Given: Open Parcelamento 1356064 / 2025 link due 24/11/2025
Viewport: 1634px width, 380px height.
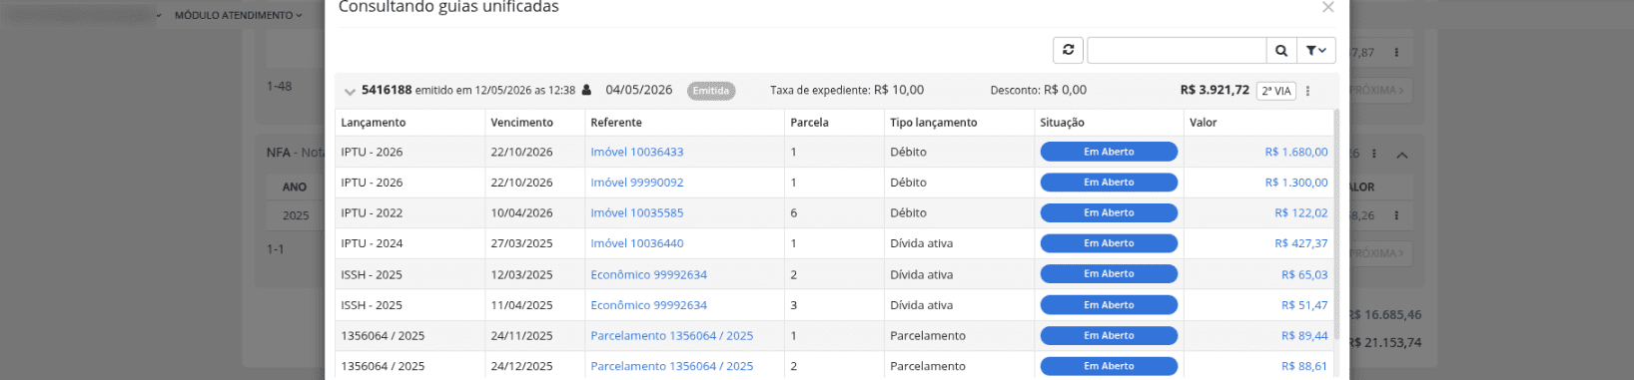Looking at the screenshot, I should [x=671, y=335].
